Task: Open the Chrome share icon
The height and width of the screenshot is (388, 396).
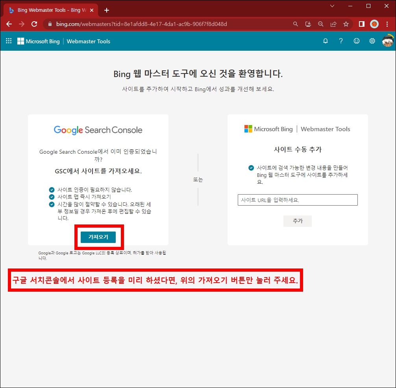Action: point(333,24)
